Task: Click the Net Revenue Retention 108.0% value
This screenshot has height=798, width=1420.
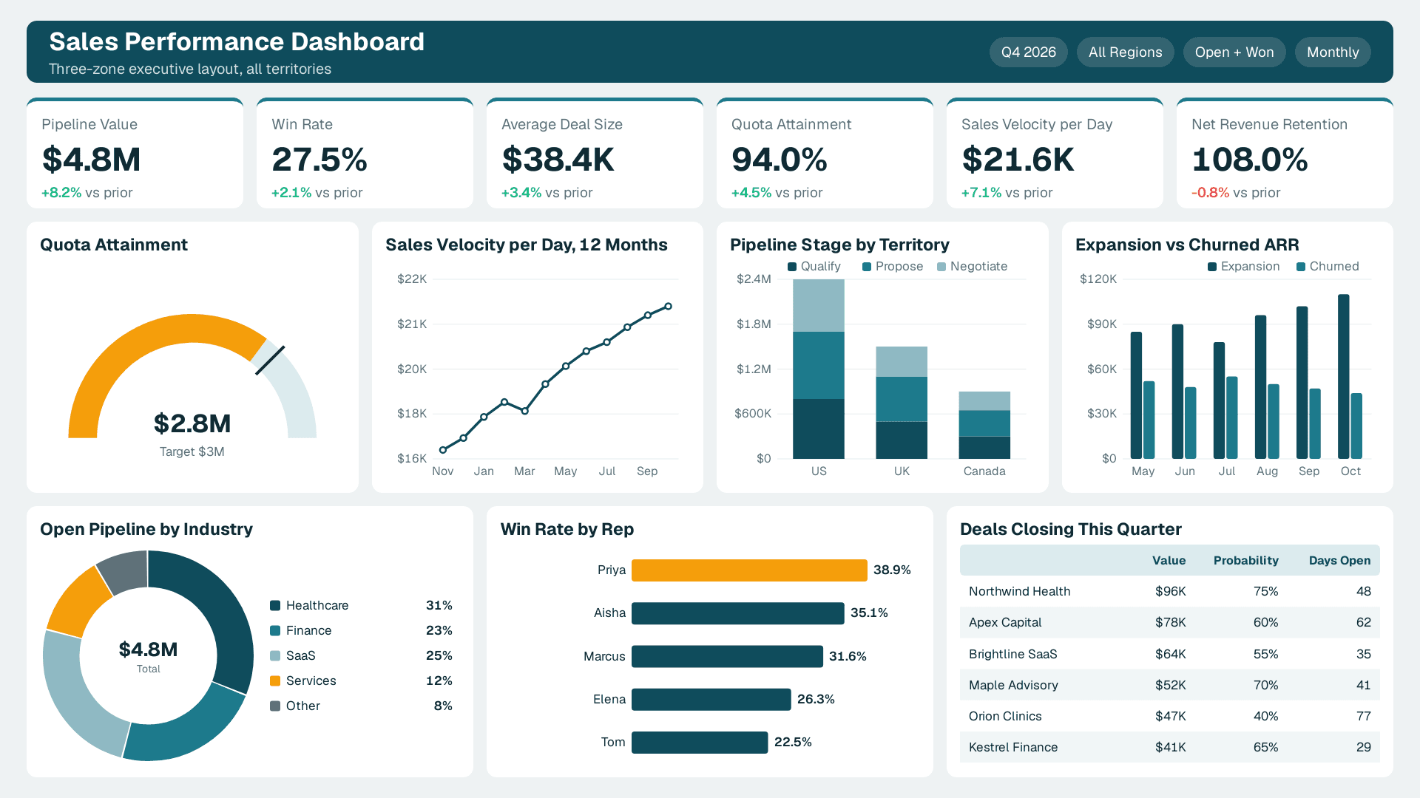Action: click(x=1249, y=160)
